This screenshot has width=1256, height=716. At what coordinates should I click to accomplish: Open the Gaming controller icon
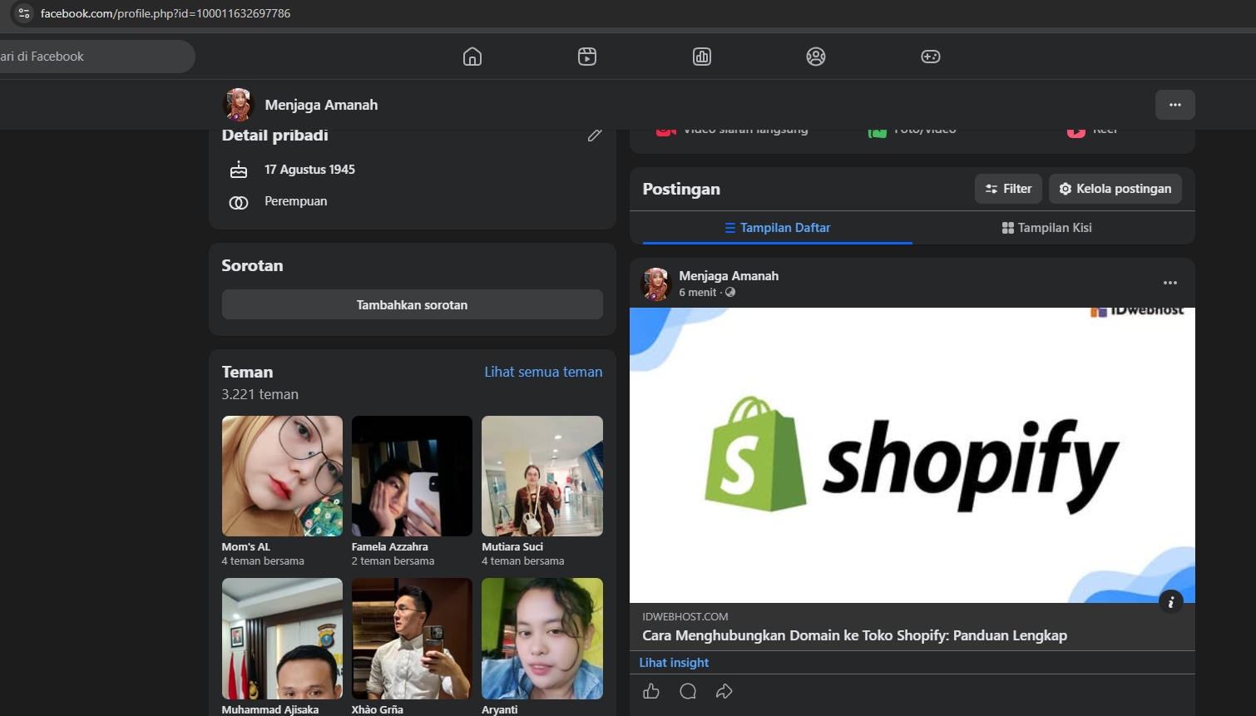tap(931, 57)
